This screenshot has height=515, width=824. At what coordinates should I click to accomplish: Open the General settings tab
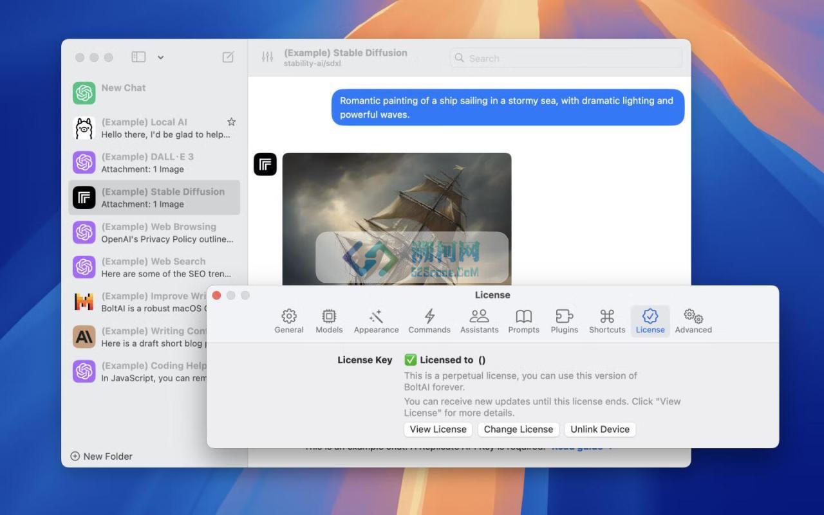coord(289,321)
